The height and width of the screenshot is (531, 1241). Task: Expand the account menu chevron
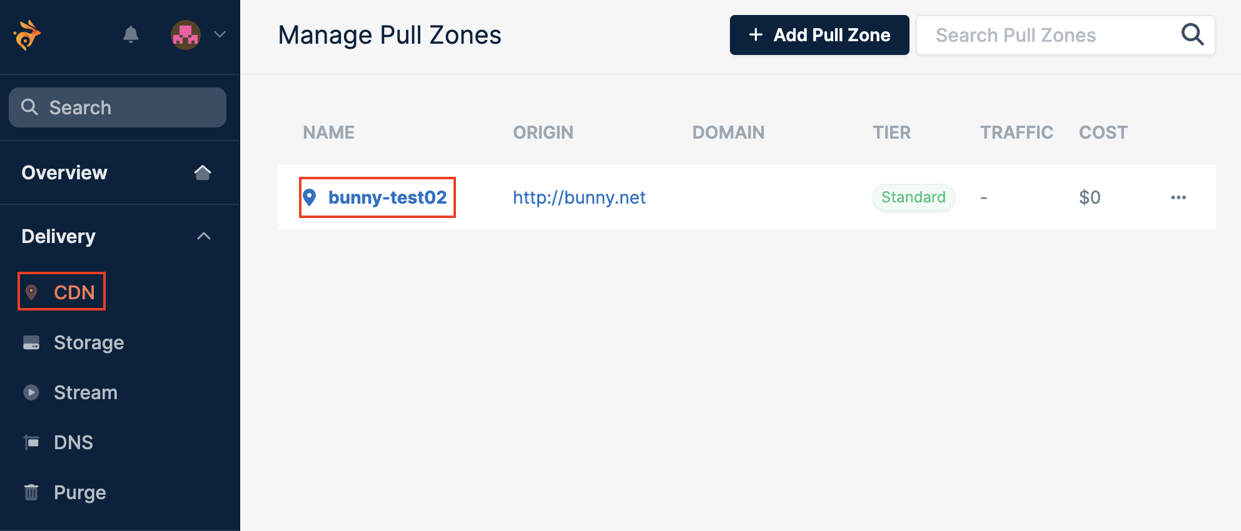tap(220, 34)
